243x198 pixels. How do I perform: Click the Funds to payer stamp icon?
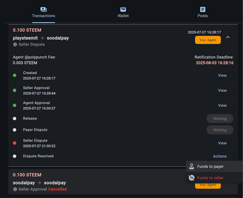coord(191,166)
